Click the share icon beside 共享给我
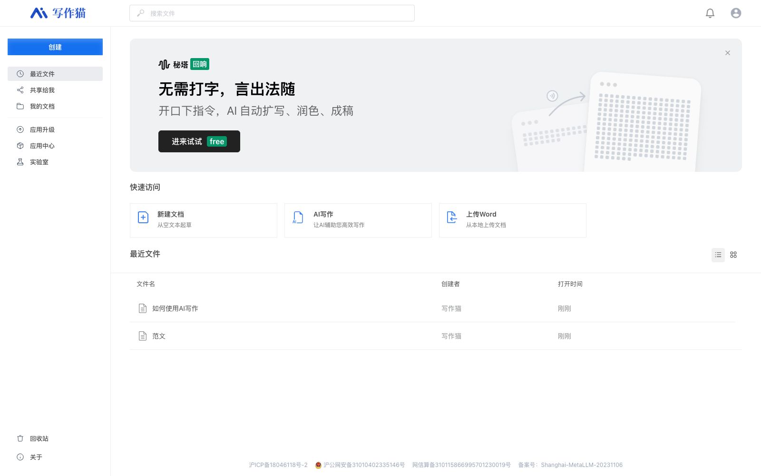Viewport: 761px width, 476px height. coord(20,90)
